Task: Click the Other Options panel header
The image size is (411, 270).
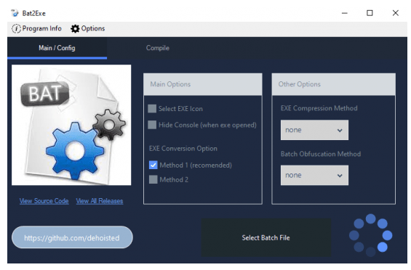Action: tap(334, 84)
